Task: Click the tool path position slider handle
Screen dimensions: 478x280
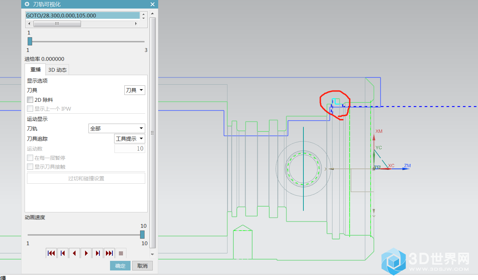Action: click(30, 41)
